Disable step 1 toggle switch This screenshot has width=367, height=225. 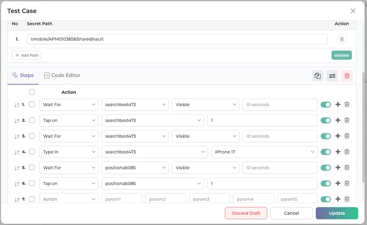pyautogui.click(x=326, y=104)
